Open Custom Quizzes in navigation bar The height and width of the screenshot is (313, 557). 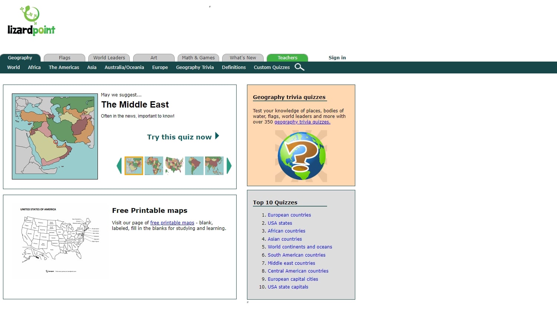pyautogui.click(x=271, y=67)
